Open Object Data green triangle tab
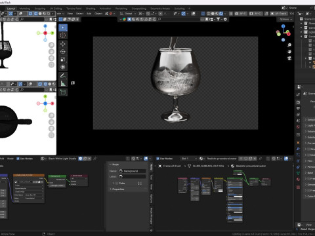This screenshot has height=236, width=315. pyautogui.click(x=298, y=173)
